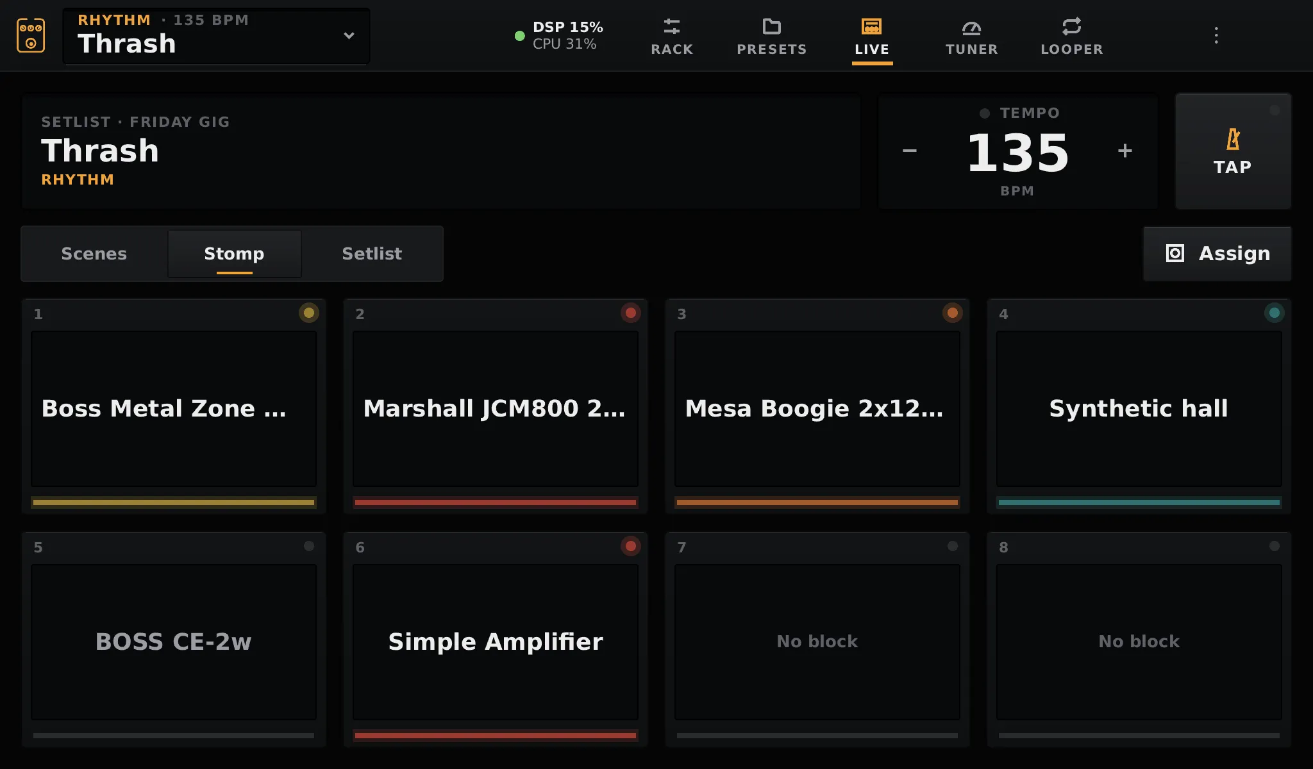
Task: Click the tempo sync indicator dot
Action: (985, 113)
